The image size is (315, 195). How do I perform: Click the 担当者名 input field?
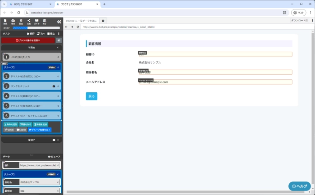(x=215, y=72)
